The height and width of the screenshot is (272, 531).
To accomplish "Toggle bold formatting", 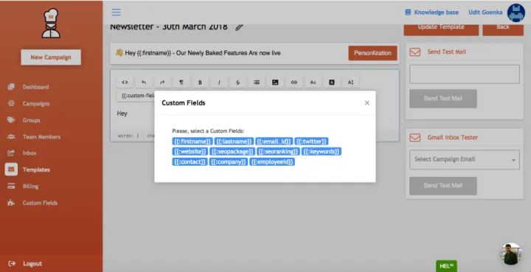I will coord(200,83).
